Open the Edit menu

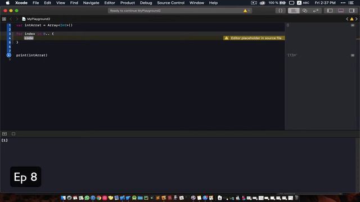pyautogui.click(x=47, y=3)
